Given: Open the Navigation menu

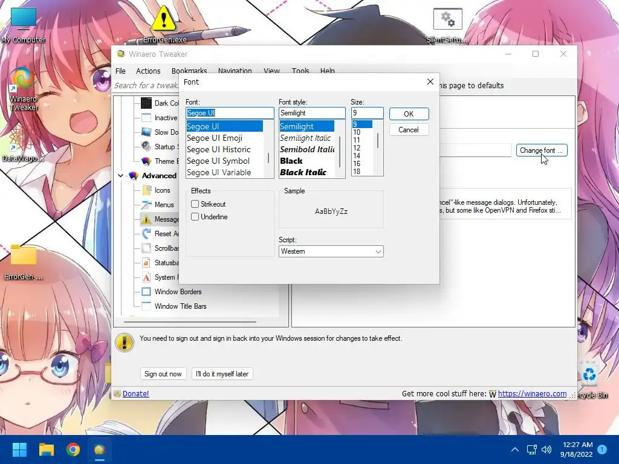Looking at the screenshot, I should 235,71.
